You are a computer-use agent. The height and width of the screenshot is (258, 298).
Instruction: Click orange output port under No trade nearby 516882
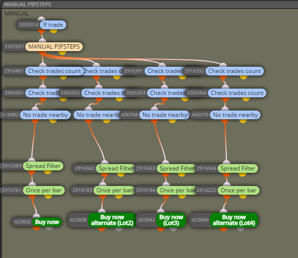point(35,121)
